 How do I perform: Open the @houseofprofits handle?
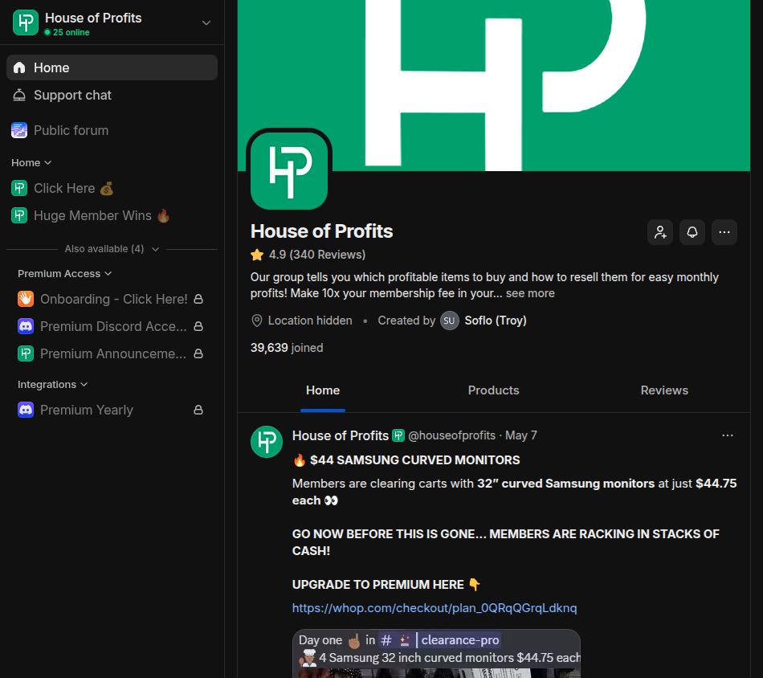(451, 435)
